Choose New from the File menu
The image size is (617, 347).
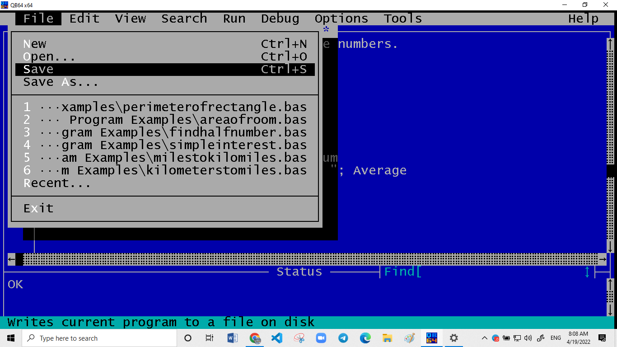[x=165, y=44]
